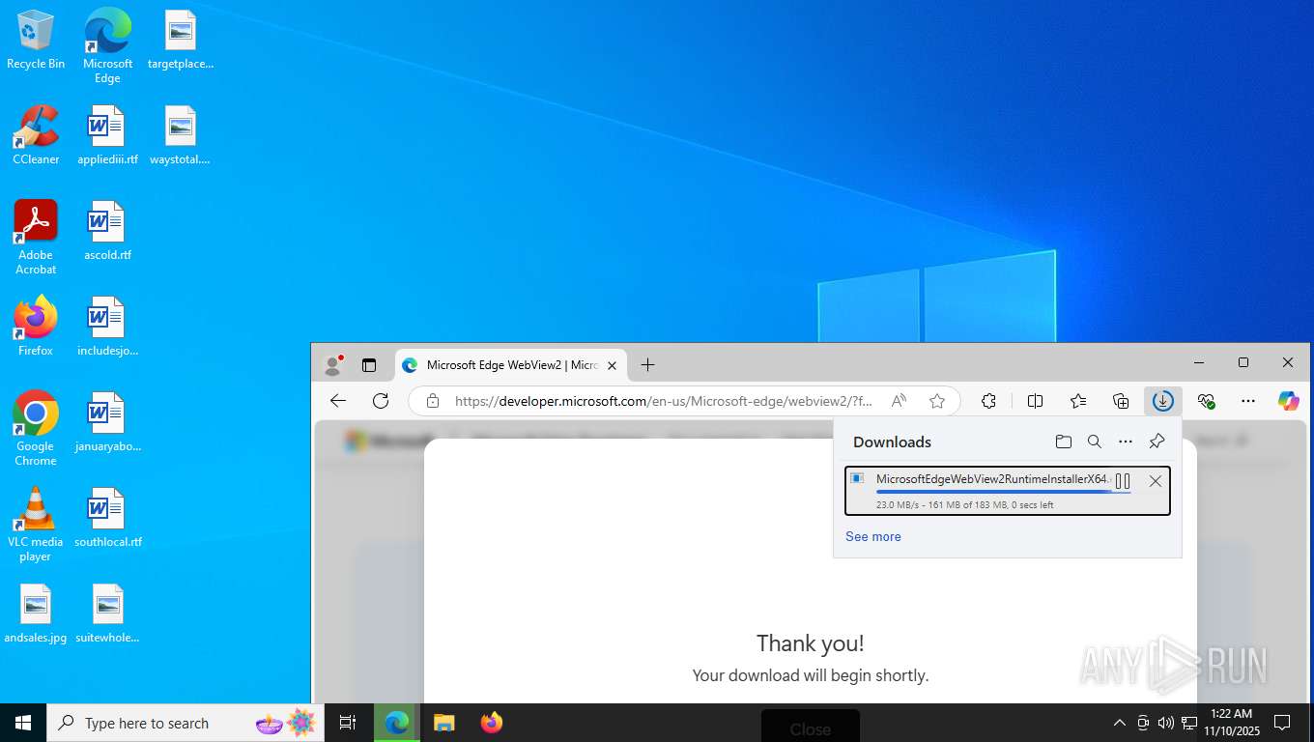1314x742 pixels.
Task: Click the MicrosoftEdgeWebView2RuntimeInstallerX64 file name
Action: tap(992, 479)
